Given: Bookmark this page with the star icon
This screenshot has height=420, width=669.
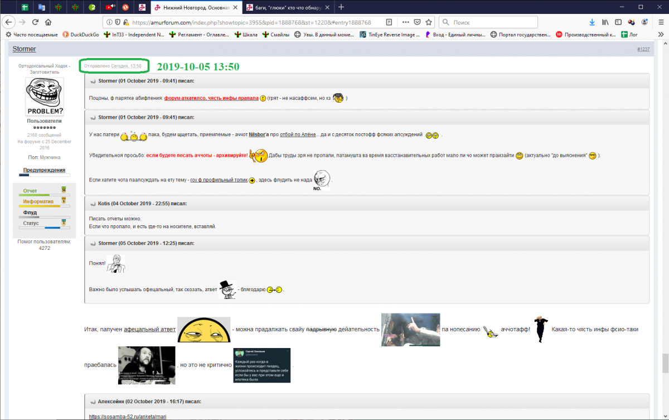Looking at the screenshot, I should (x=429, y=22).
